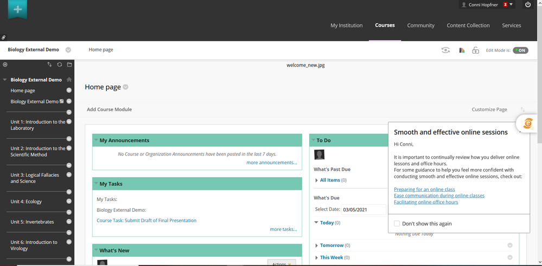
Task: Click the orange assistant widget icon
Action: coord(528,123)
